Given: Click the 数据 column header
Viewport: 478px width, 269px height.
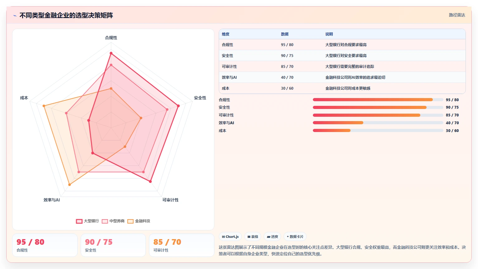Looking at the screenshot, I should pyautogui.click(x=285, y=34).
